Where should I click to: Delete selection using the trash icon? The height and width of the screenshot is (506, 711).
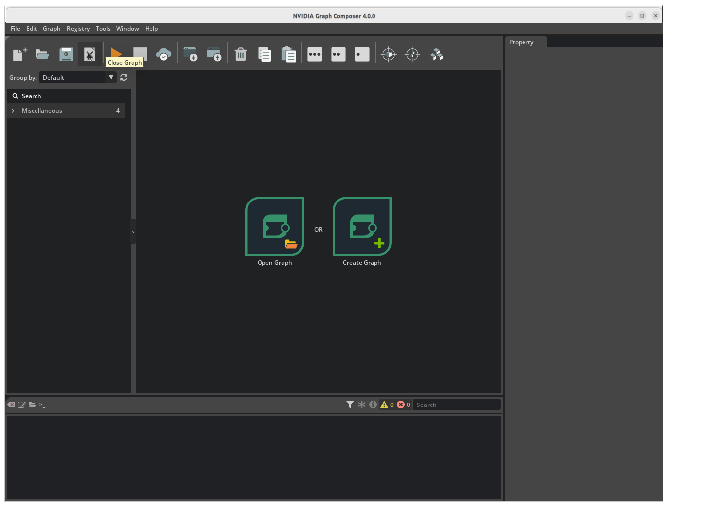[x=241, y=54]
